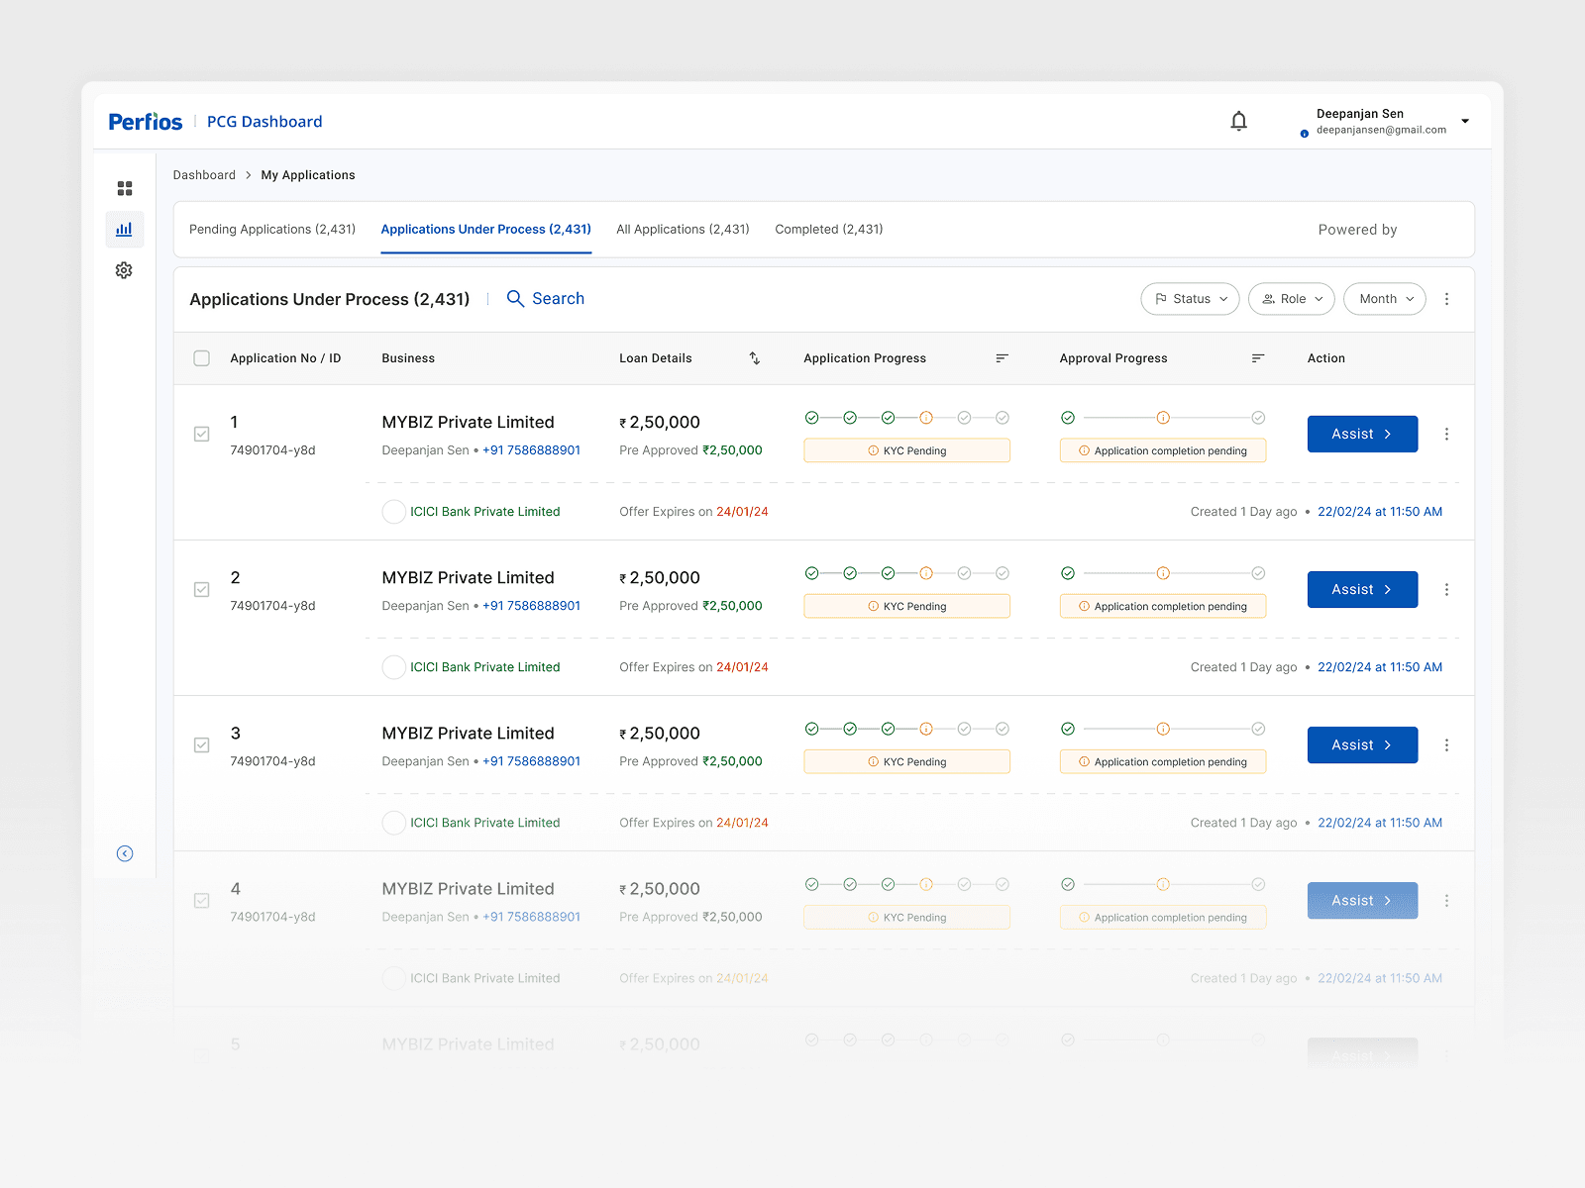Click PCG Dashboard title
The image size is (1585, 1188).
(x=264, y=122)
